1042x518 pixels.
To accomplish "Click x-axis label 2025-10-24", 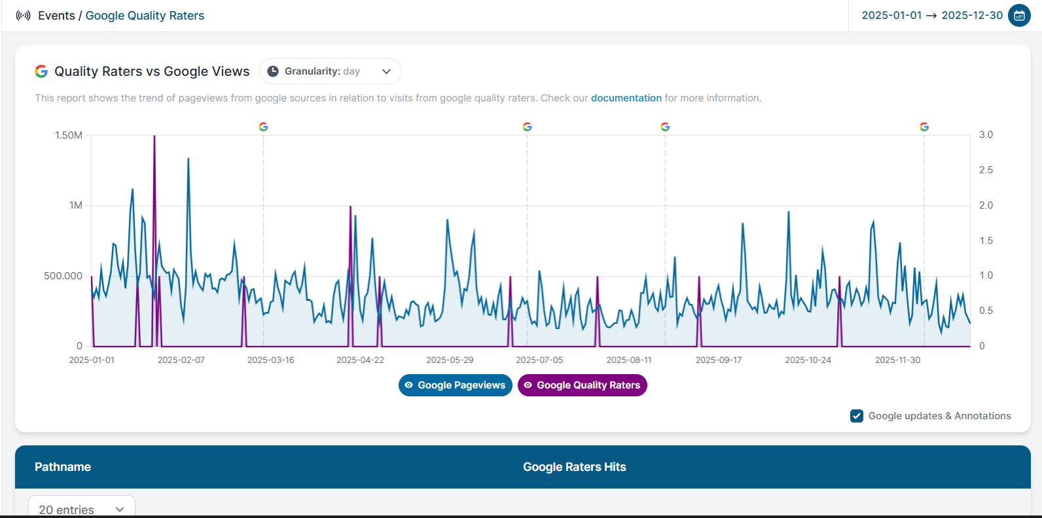I will (x=808, y=360).
